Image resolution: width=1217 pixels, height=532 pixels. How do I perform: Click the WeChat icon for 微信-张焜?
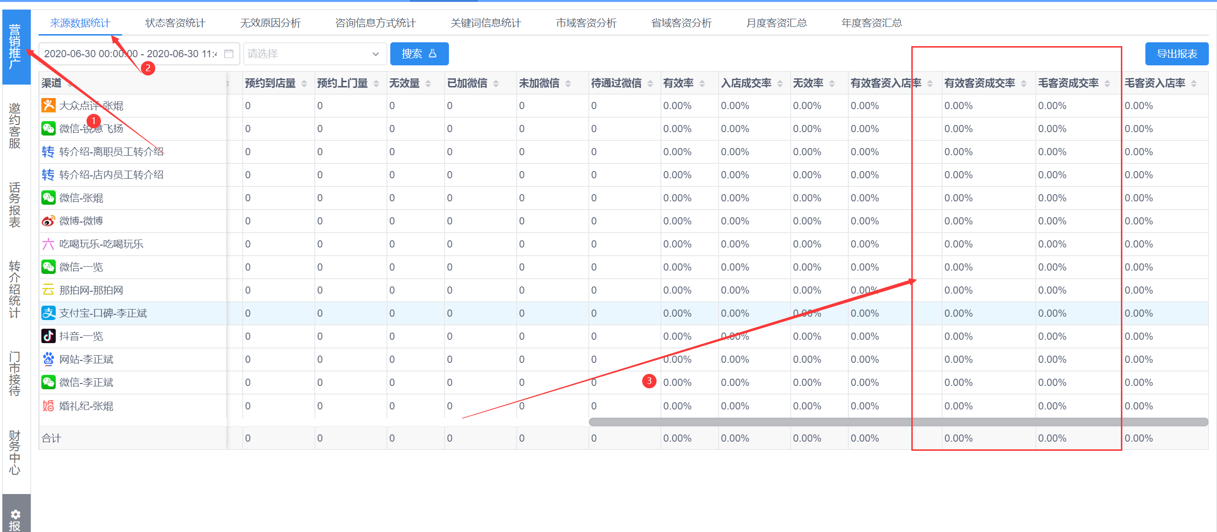48,198
